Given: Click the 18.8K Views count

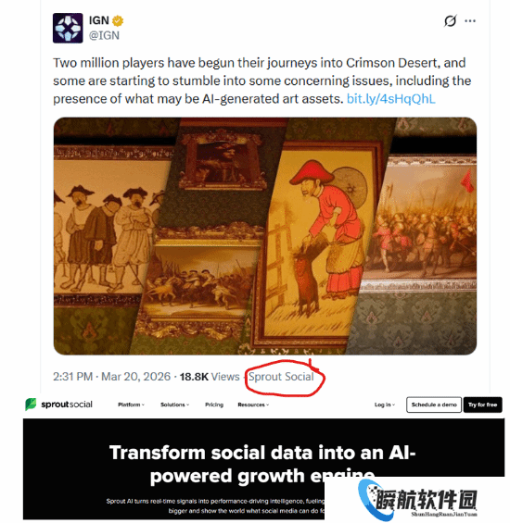Looking at the screenshot, I should (x=210, y=377).
